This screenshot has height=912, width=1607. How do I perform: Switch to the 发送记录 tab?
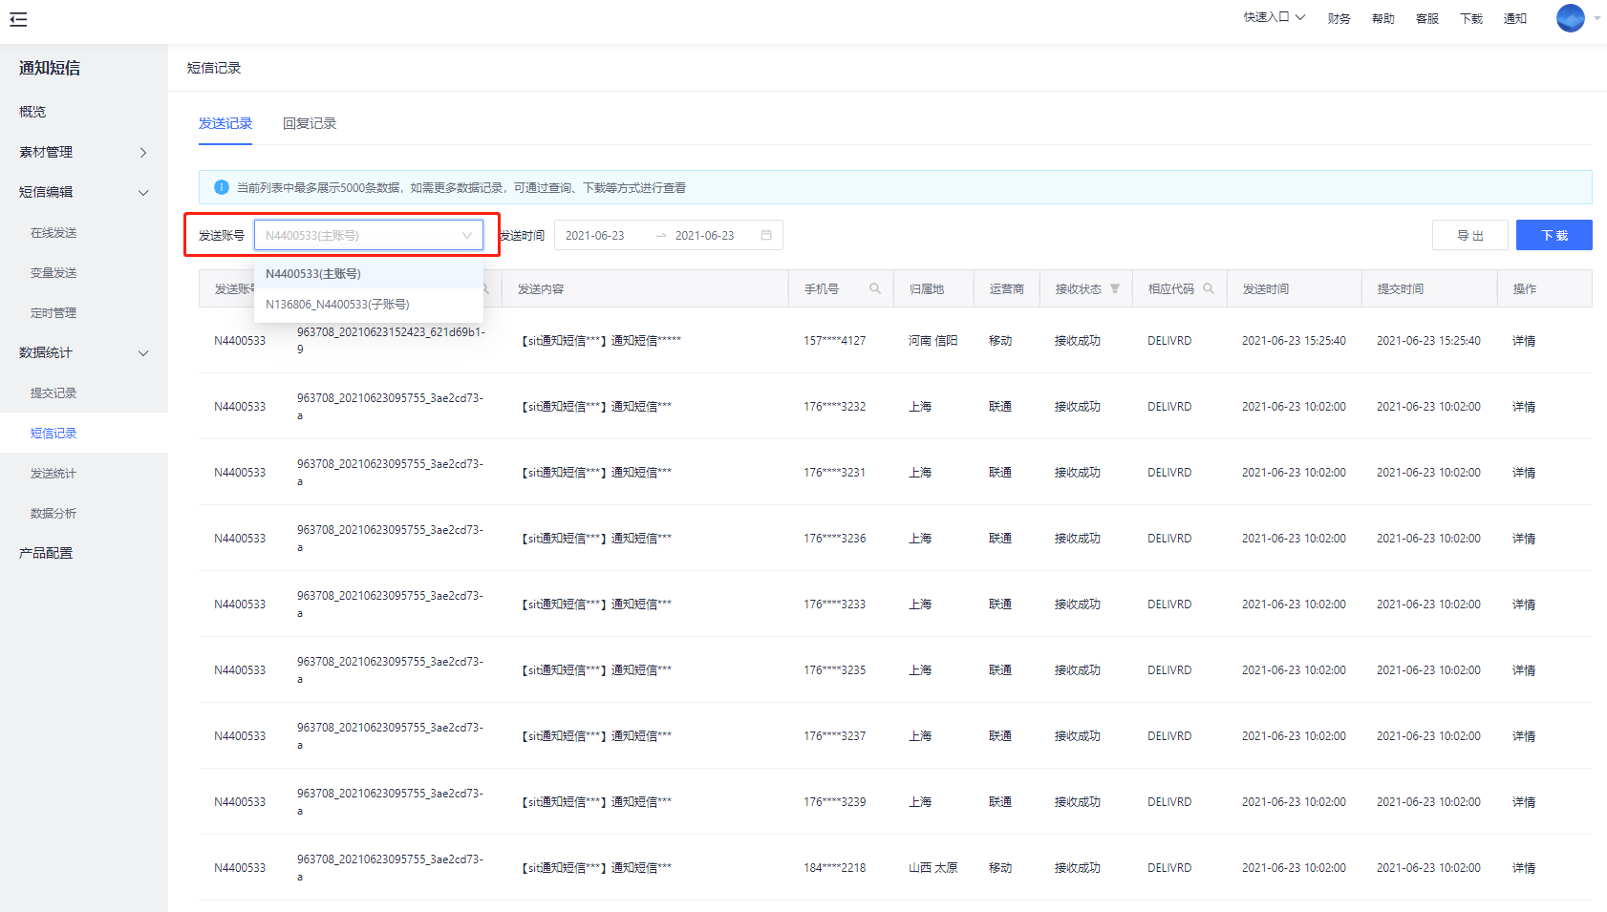[x=225, y=123]
